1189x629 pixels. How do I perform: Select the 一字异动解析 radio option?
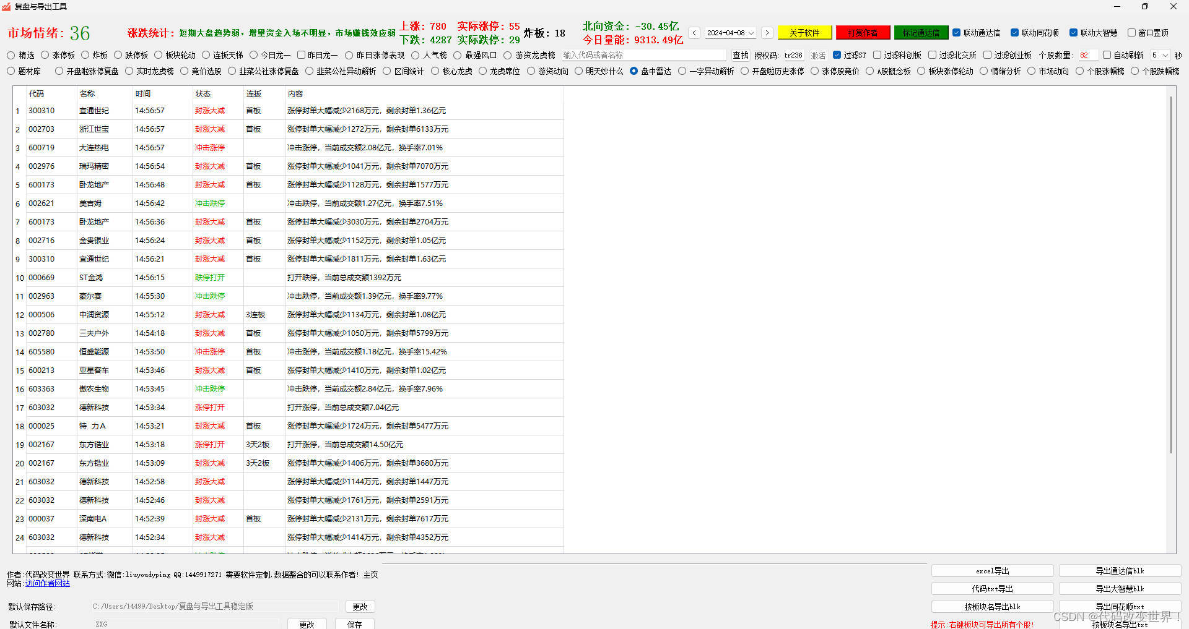682,71
